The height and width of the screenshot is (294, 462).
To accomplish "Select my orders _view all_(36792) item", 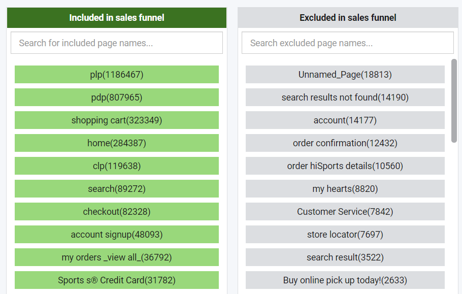I will 117,257.
